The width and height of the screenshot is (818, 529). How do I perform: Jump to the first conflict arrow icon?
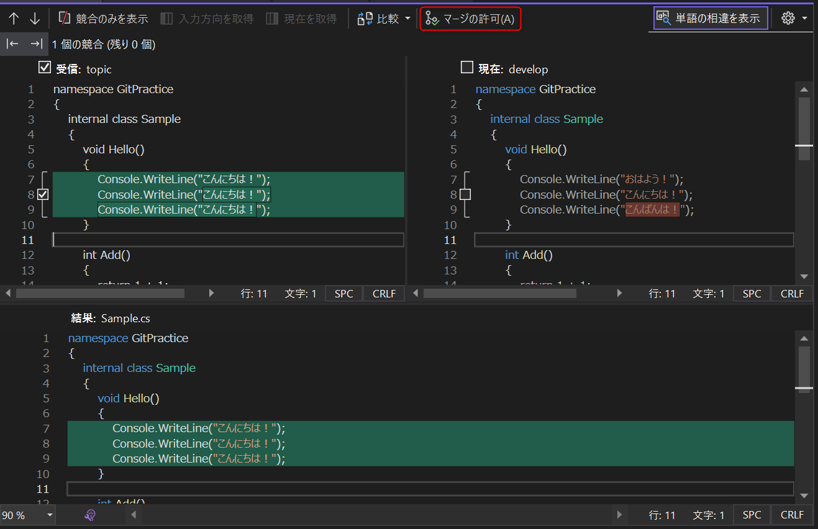click(x=12, y=44)
